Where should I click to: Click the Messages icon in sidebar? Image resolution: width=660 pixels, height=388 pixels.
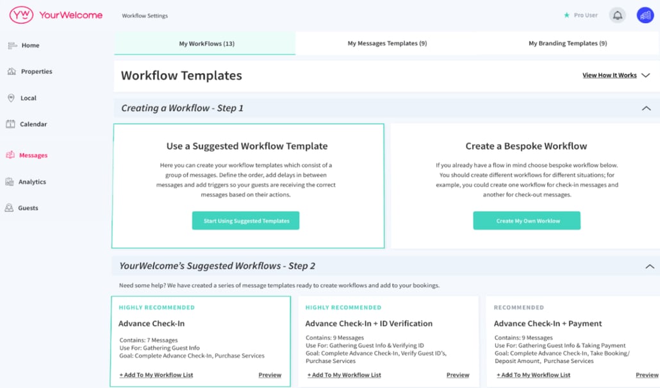coord(10,155)
